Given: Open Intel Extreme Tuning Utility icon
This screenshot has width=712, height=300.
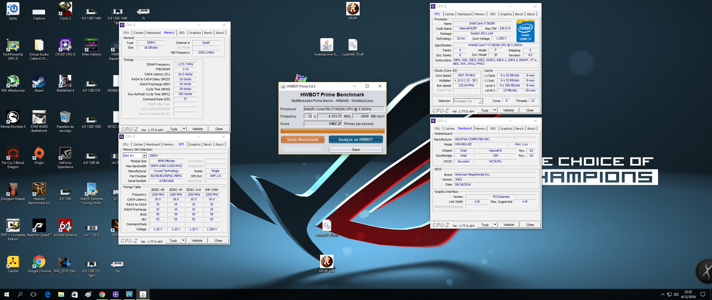Looking at the screenshot, I should point(92,194).
